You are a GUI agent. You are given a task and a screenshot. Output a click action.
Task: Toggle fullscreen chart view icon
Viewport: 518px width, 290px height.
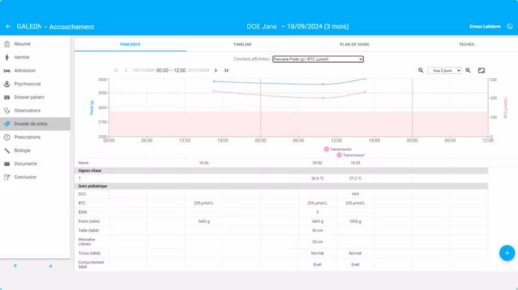481,71
